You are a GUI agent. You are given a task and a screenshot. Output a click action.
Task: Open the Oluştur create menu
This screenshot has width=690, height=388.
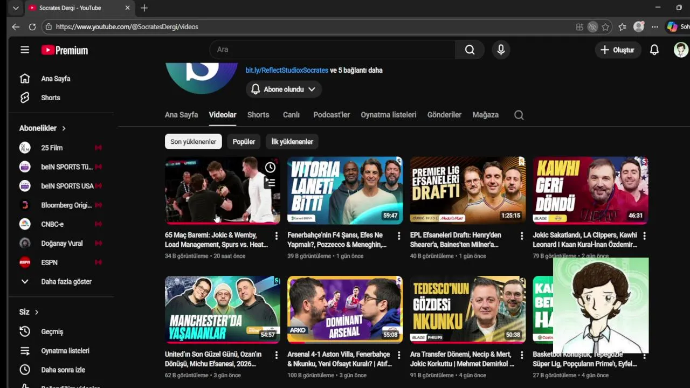[618, 50]
